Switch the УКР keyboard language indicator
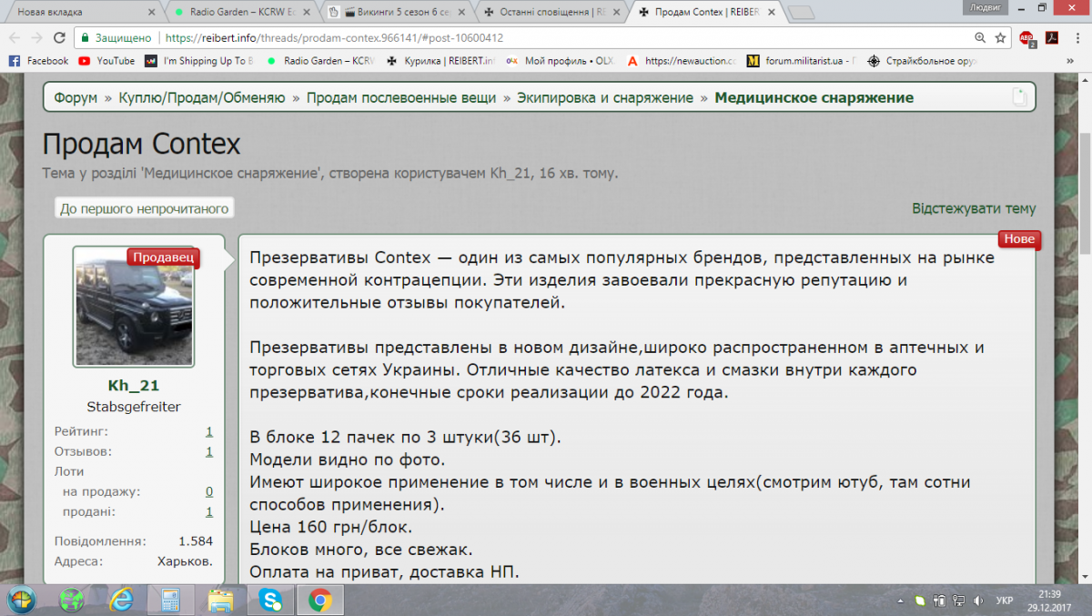Viewport: 1092px width, 616px height. click(x=1006, y=601)
